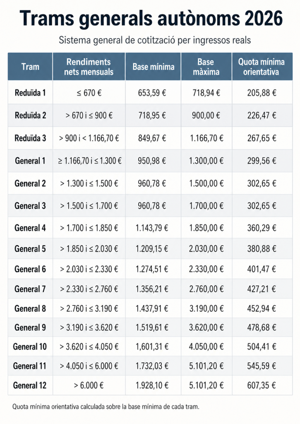Screen dimensions: 300x424
Task: Select the '> 6.000 €' income cell
Action: (x=89, y=385)
